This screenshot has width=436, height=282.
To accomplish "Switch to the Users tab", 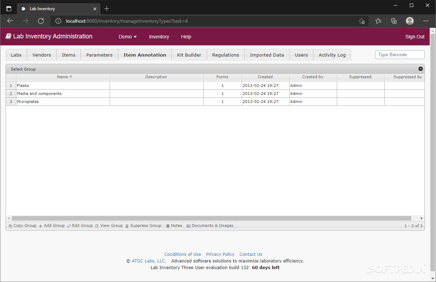I will click(301, 55).
